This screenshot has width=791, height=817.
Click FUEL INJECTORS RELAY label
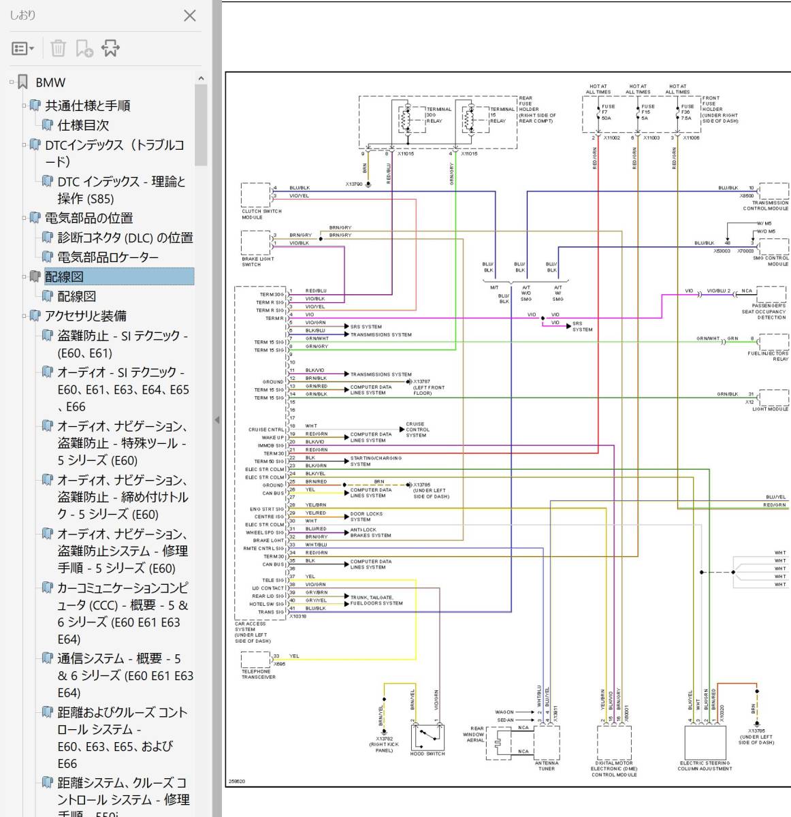[769, 356]
